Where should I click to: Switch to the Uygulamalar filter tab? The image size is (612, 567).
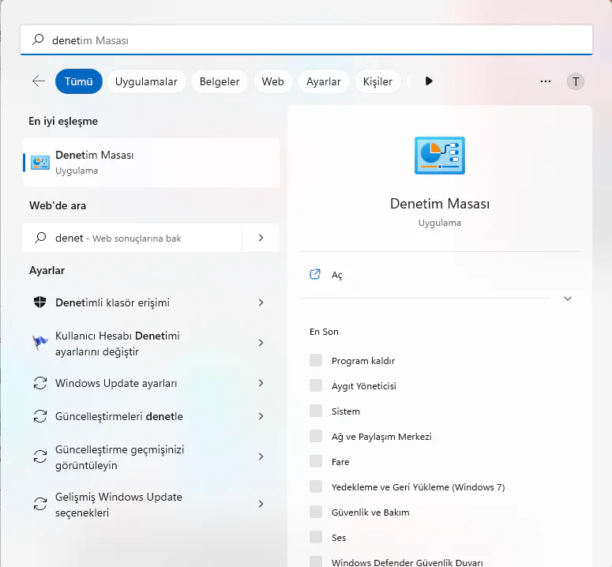[146, 81]
